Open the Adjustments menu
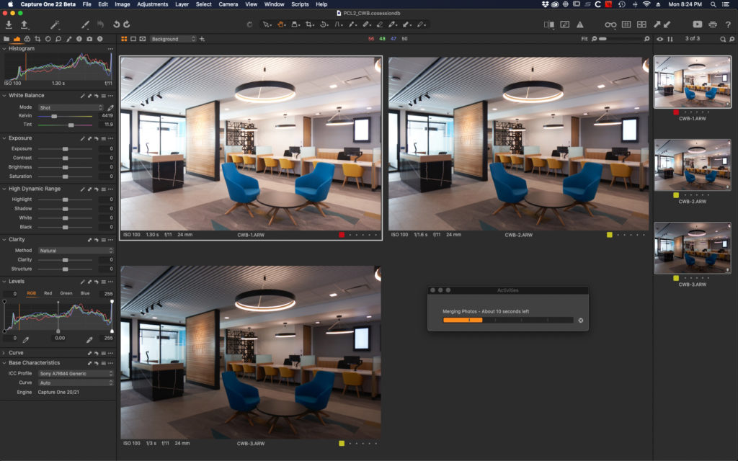Screen dimensions: 738x461 click(153, 4)
